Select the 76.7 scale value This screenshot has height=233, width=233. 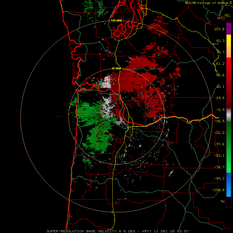tap(220, 52)
